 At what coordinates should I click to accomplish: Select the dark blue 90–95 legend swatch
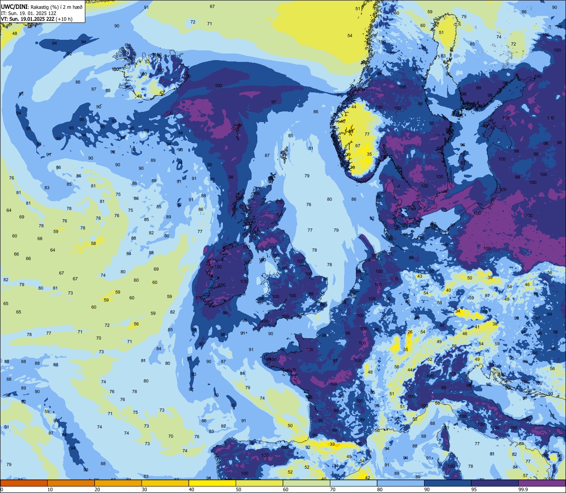[447, 483]
